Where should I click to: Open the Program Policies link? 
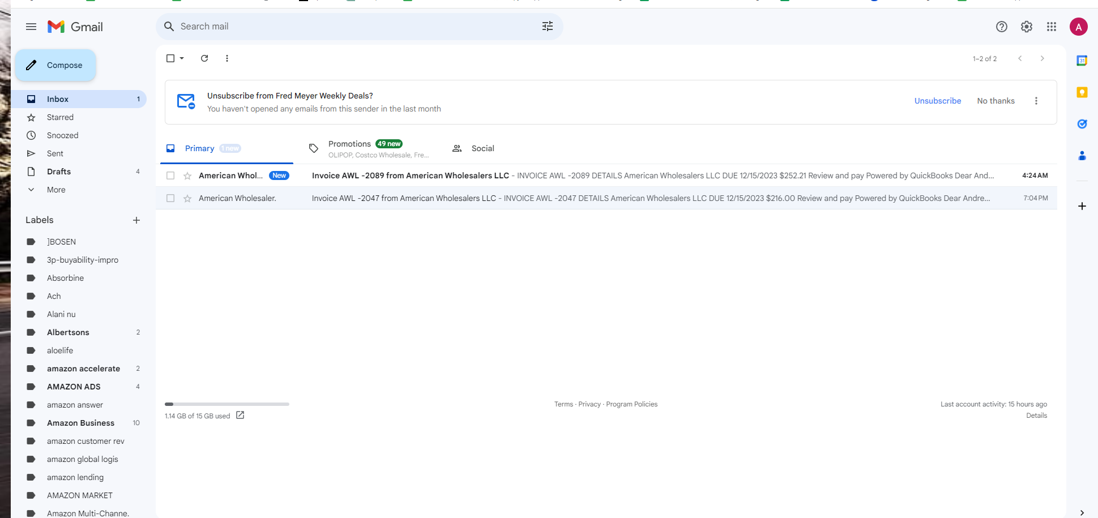coord(632,404)
